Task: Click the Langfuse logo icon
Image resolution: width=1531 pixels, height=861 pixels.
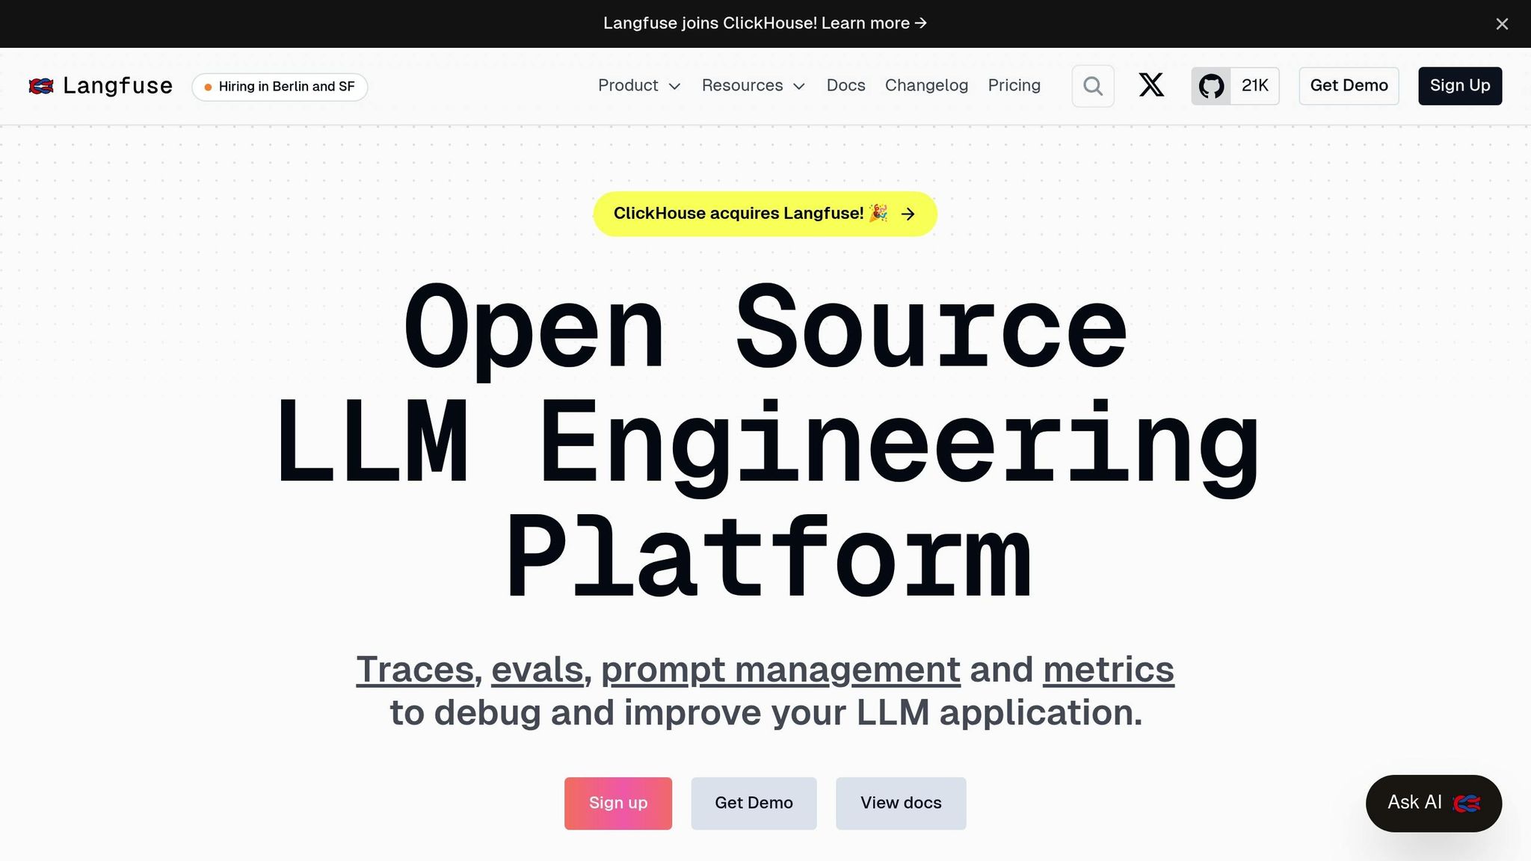Action: pos(41,86)
